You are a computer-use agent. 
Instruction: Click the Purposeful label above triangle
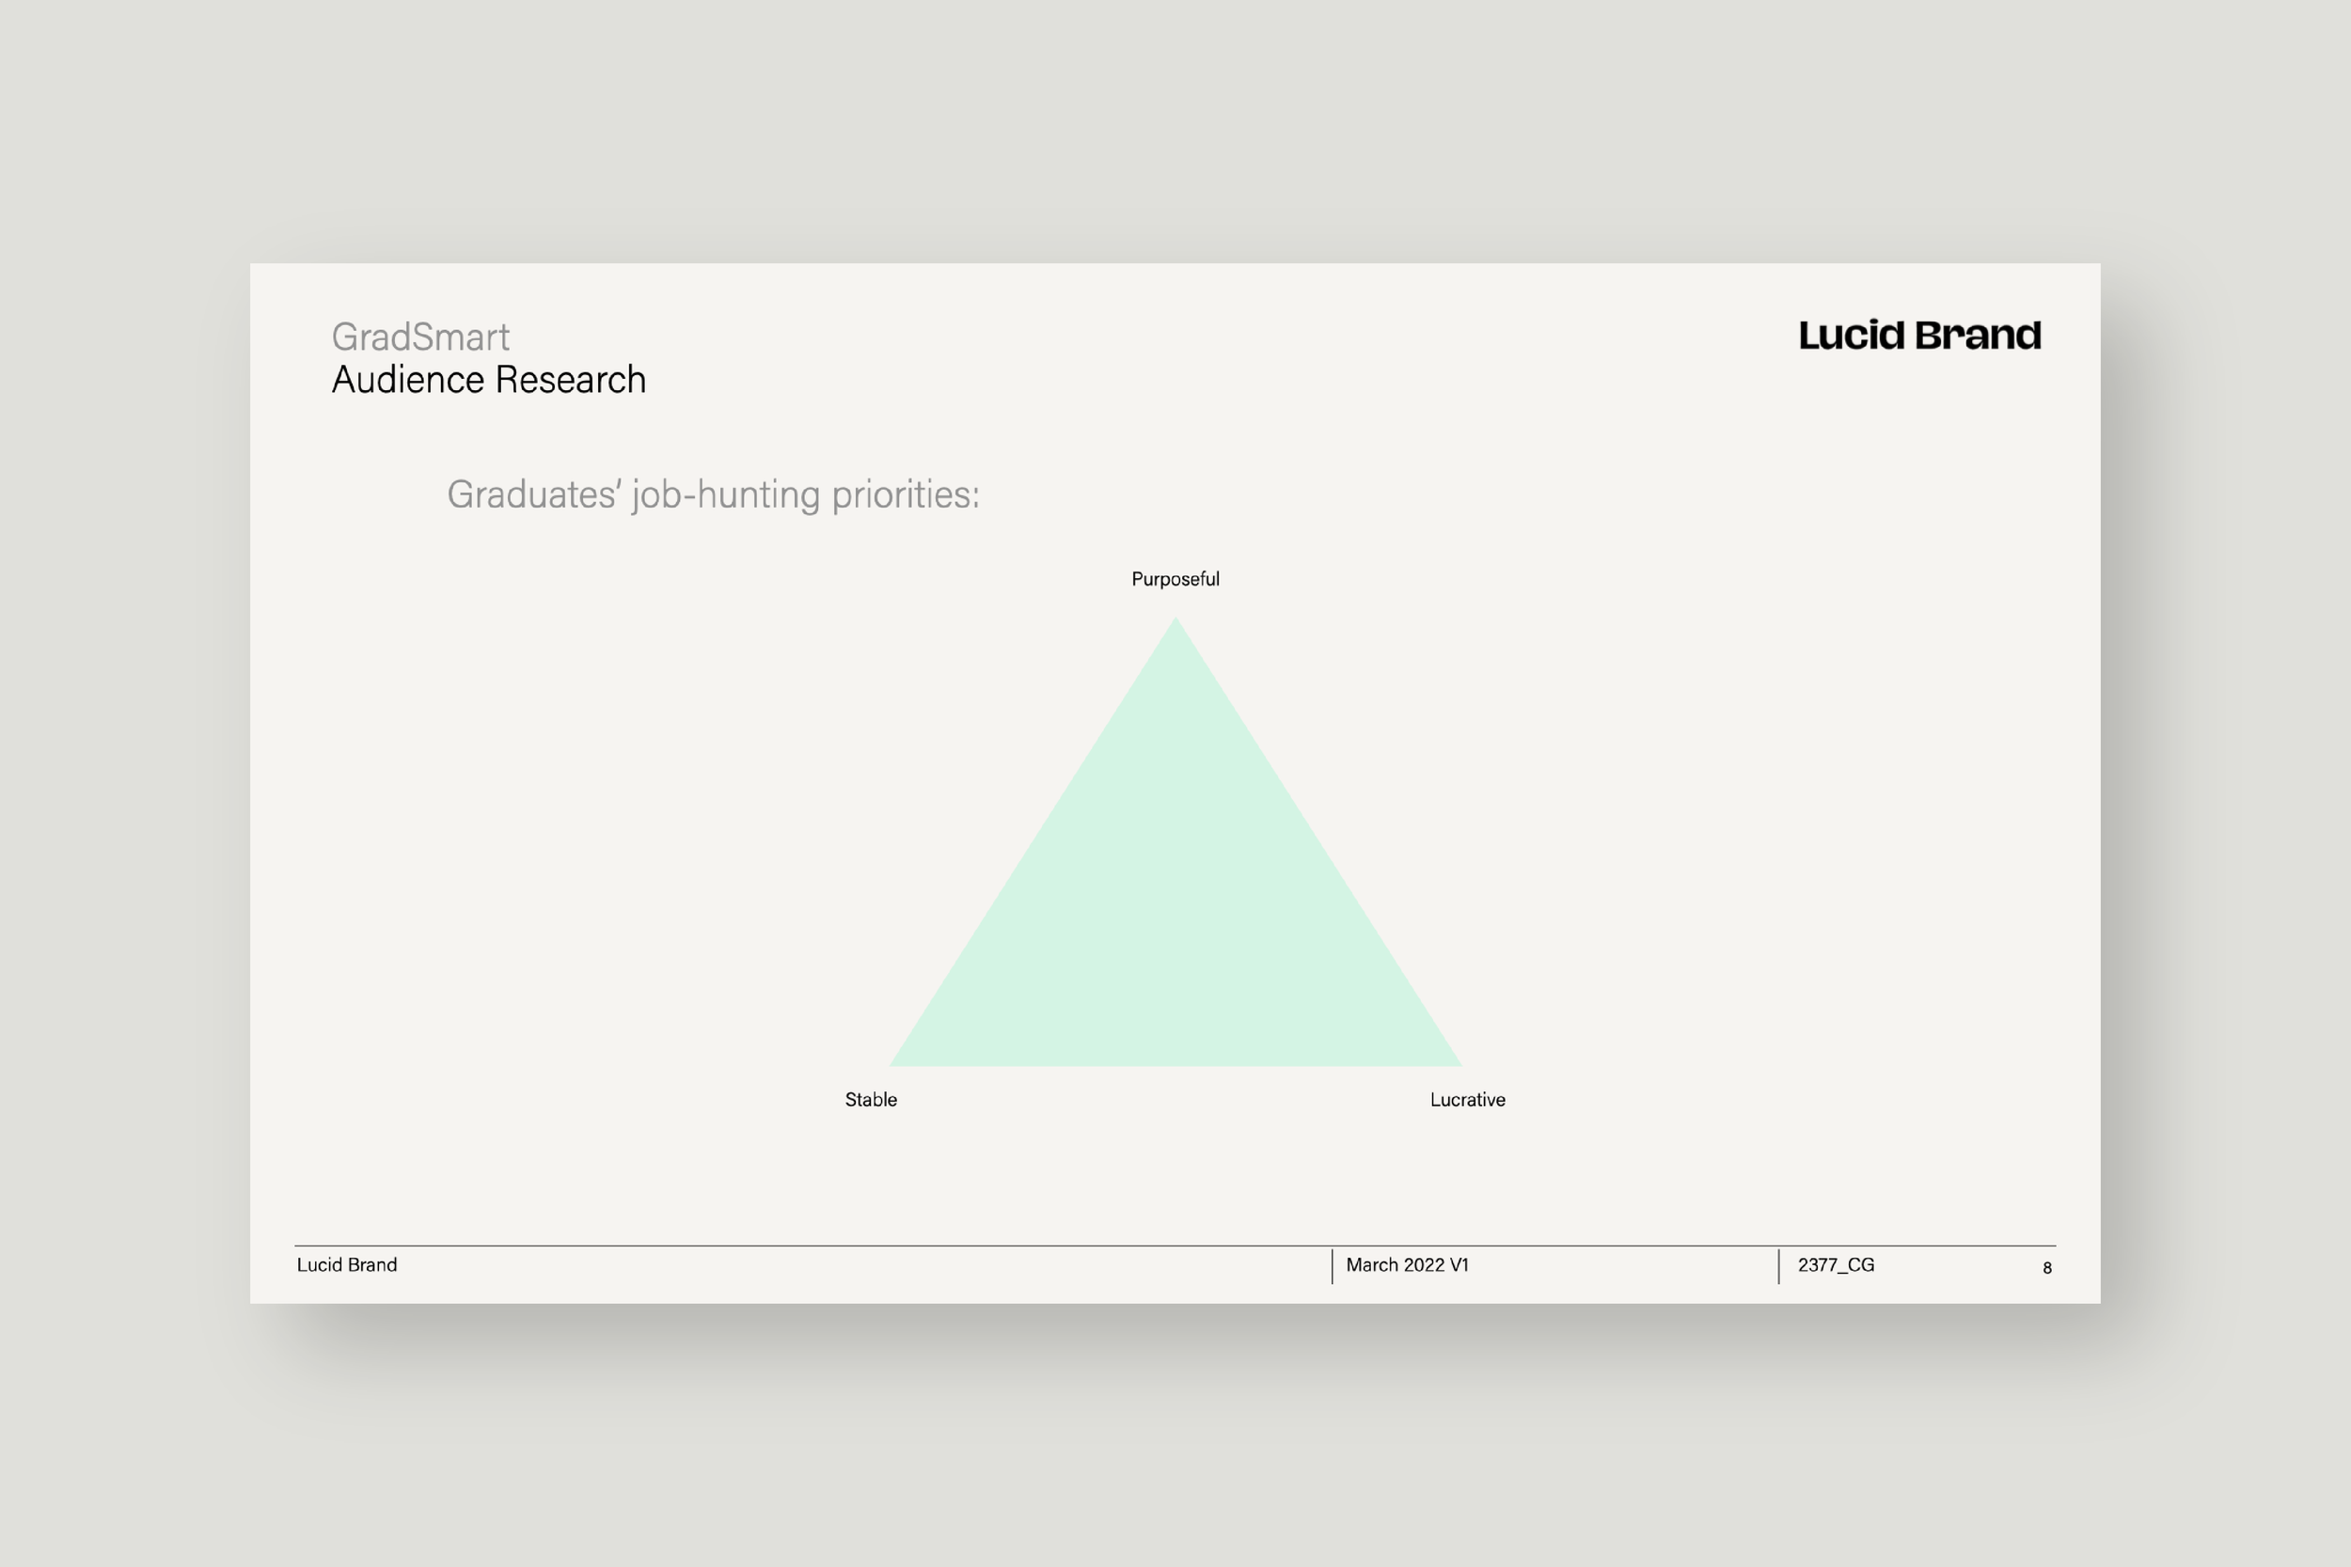click(x=1175, y=580)
